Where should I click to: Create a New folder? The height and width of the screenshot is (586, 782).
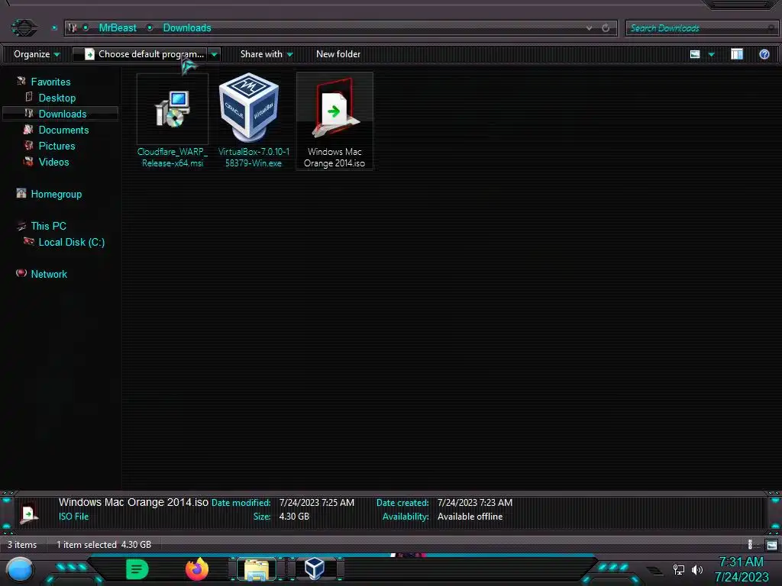pos(338,54)
